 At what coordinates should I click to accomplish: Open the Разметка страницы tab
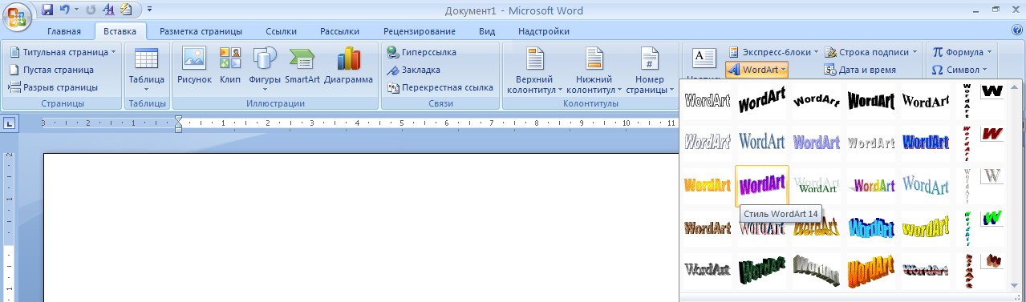tap(201, 31)
